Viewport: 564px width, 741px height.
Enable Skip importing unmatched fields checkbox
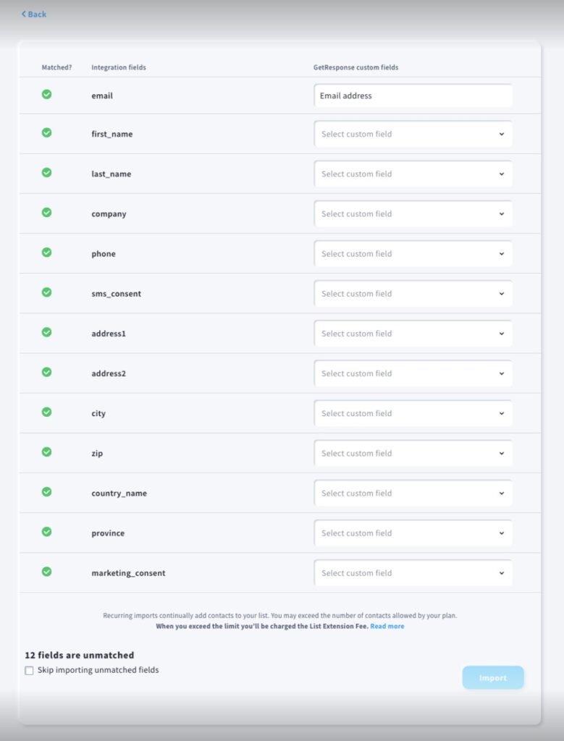[29, 671]
